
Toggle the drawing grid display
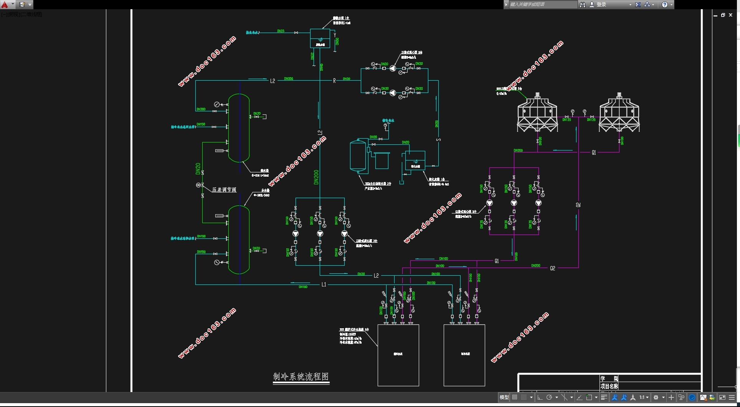515,397
